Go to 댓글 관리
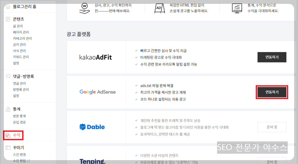Screen dimensions: 298x164 [x=19, y=83]
